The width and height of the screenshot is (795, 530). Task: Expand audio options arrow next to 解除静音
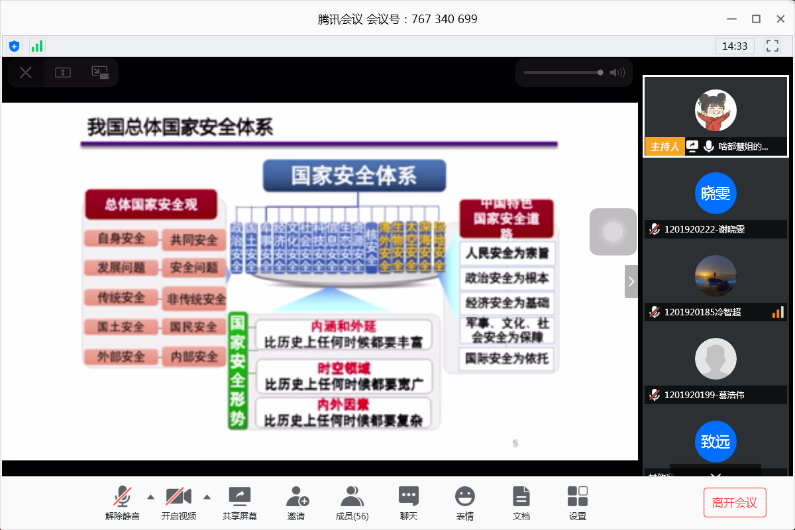150,496
